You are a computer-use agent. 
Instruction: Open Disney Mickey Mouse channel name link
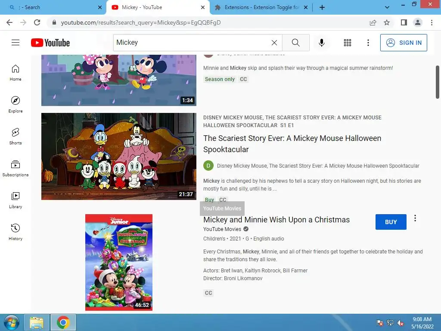[318, 166]
